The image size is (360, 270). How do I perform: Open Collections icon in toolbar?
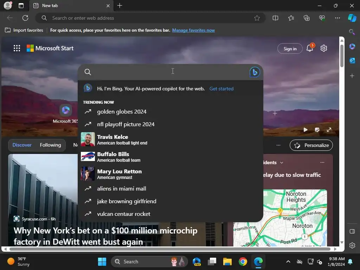click(307, 18)
